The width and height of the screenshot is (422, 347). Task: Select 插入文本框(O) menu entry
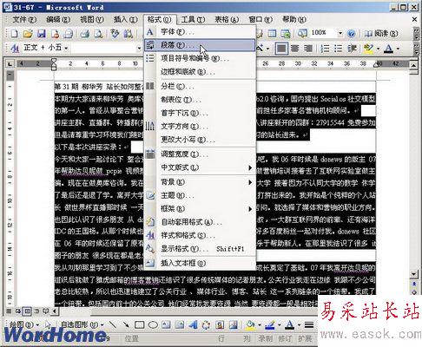click(x=200, y=263)
